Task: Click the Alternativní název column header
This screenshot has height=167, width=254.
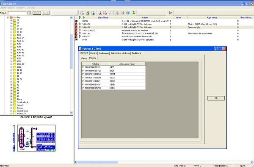Action: (127, 64)
